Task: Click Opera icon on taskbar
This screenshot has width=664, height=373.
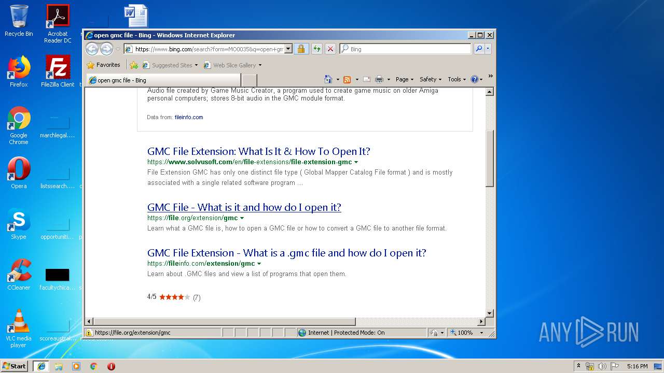Action: click(111, 366)
